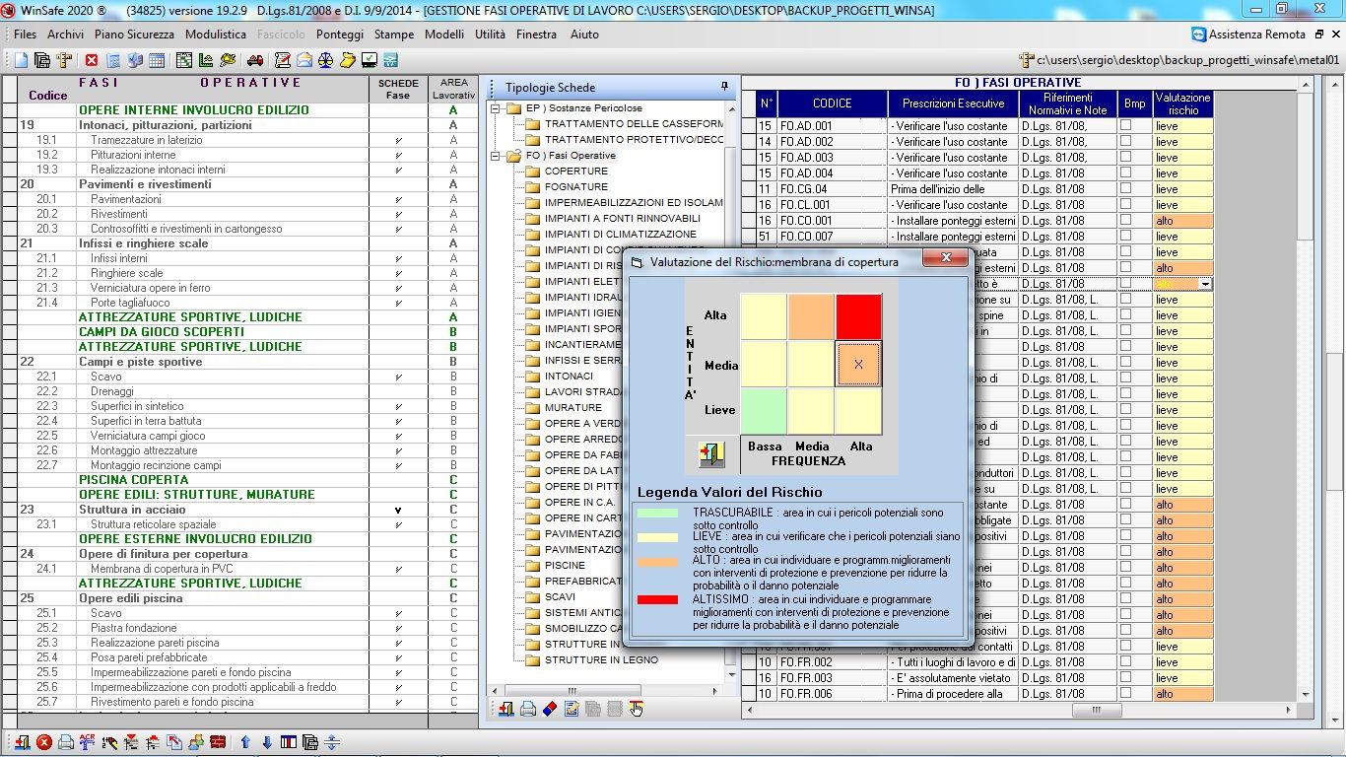The width and height of the screenshot is (1346, 757).
Task: Collapse the FO ) Fasi Operative tree node
Action: coord(497,156)
